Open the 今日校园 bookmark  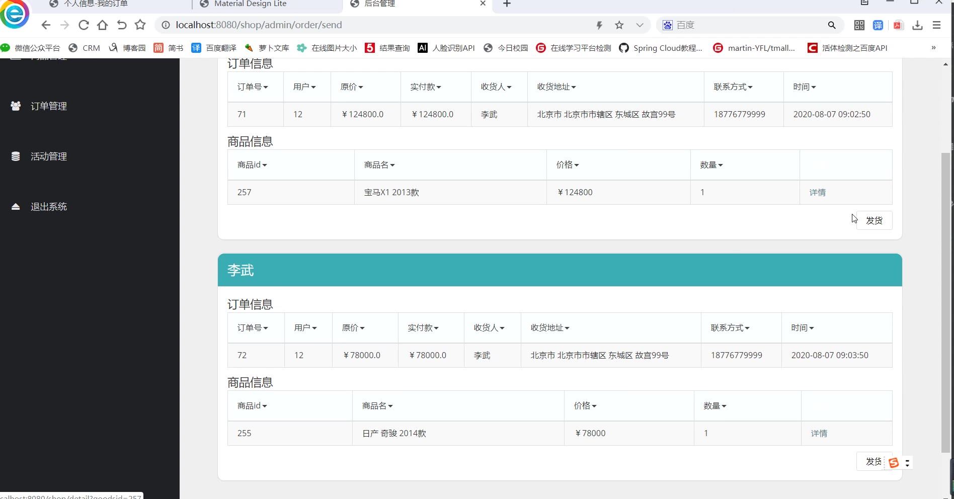click(506, 48)
